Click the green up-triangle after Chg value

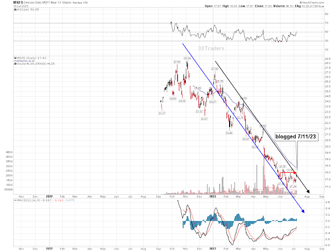pyautogui.click(x=323, y=6)
